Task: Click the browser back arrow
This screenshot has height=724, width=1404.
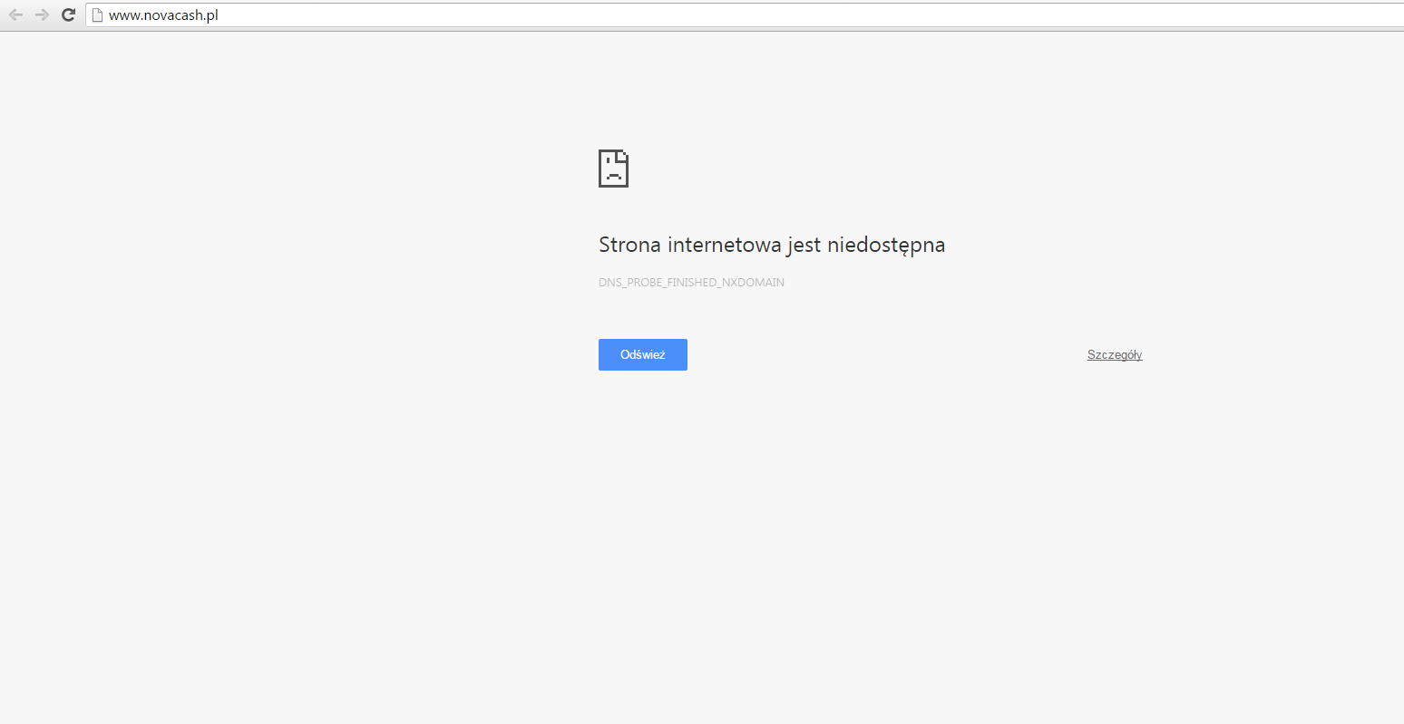Action: [x=16, y=14]
